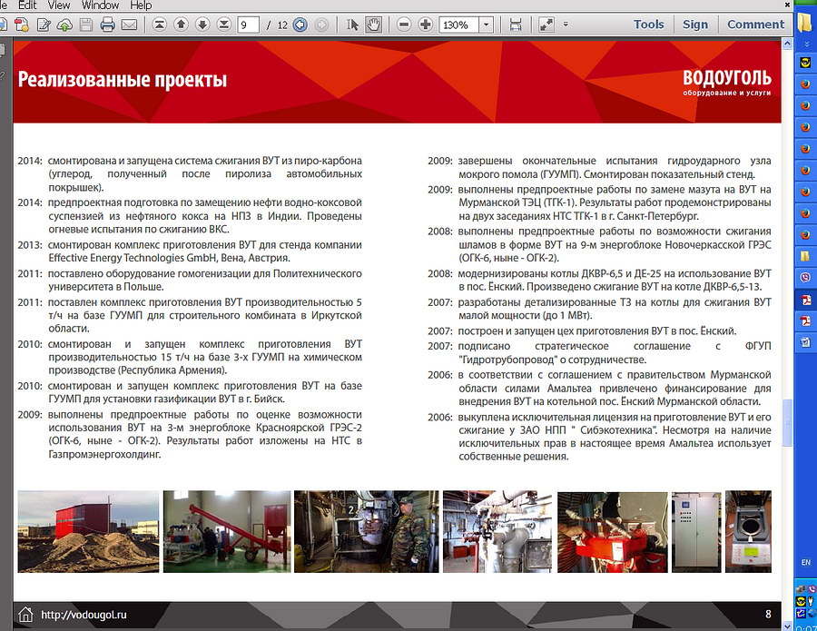Switch to Read Mode expand-arrows icon
817x631 pixels.
coord(546,25)
